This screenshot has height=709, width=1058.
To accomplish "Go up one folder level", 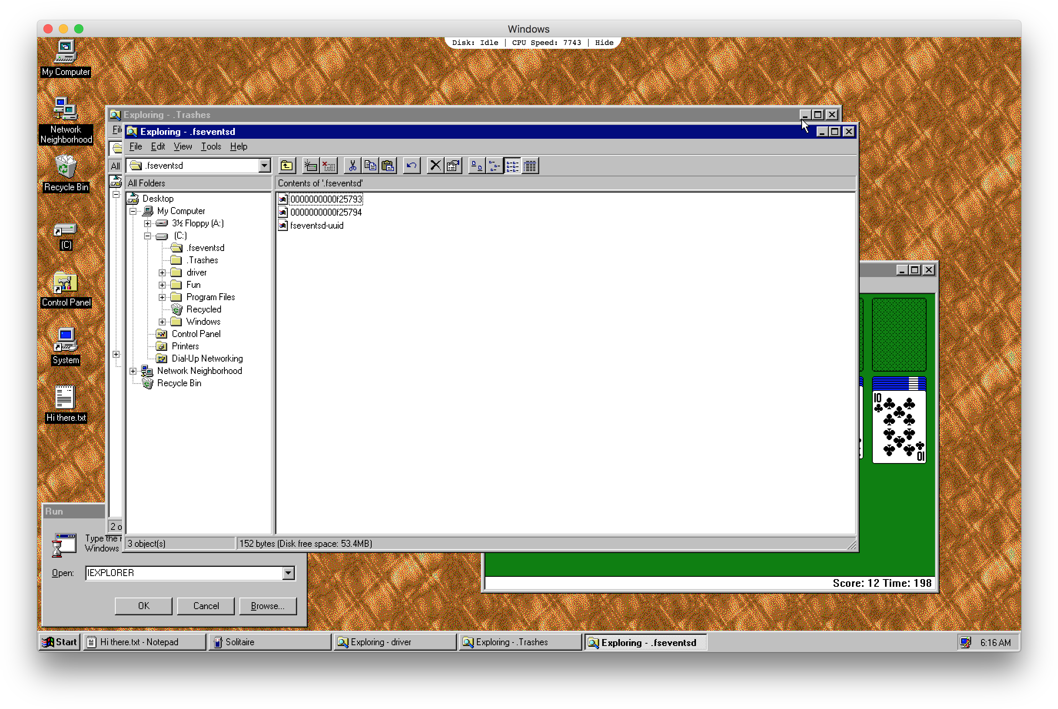I will coord(287,166).
